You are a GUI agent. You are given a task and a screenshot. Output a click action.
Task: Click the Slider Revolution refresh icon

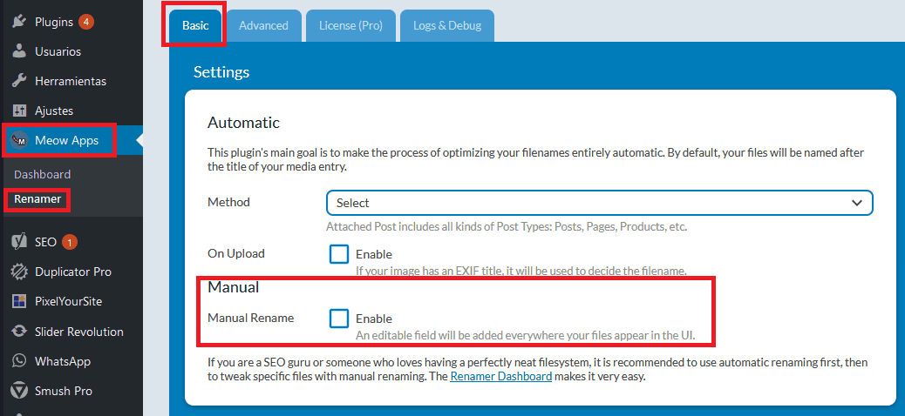(x=20, y=332)
